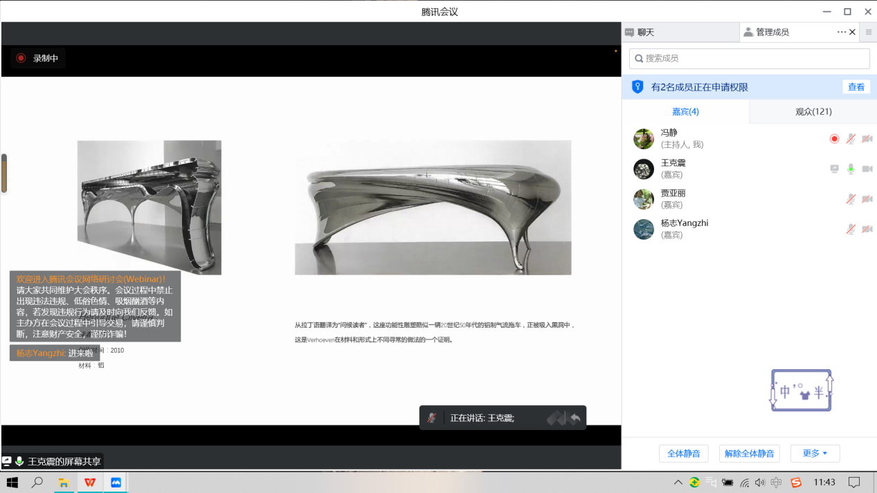Click the mic icon in the speaking bar

(431, 418)
